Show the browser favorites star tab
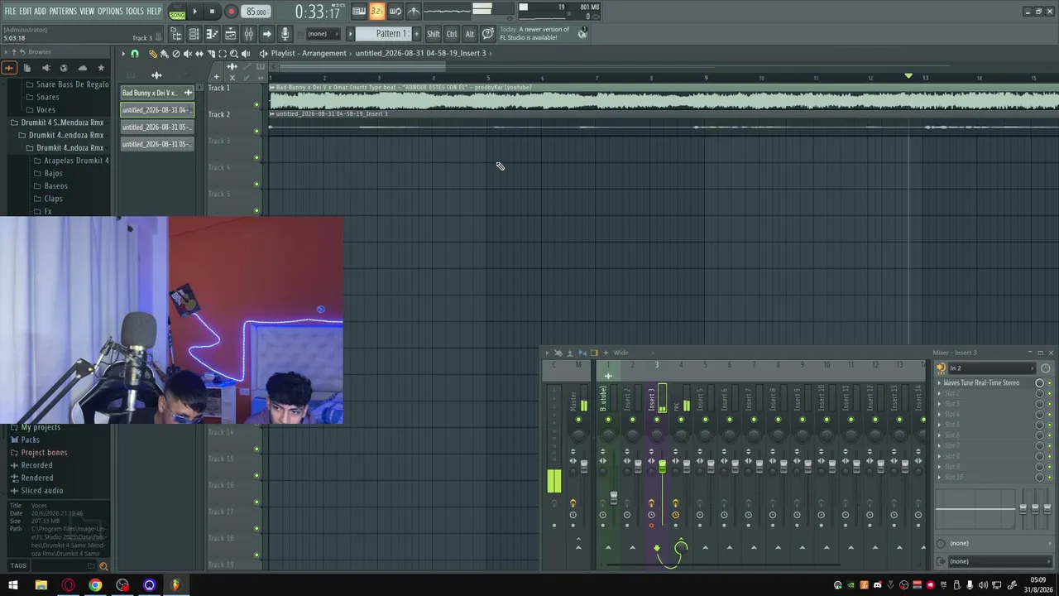The image size is (1059, 596). click(x=101, y=68)
